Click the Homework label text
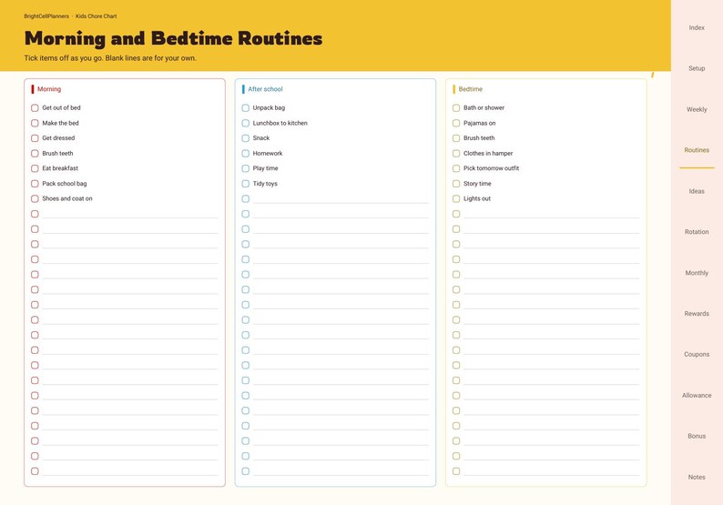 [268, 154]
